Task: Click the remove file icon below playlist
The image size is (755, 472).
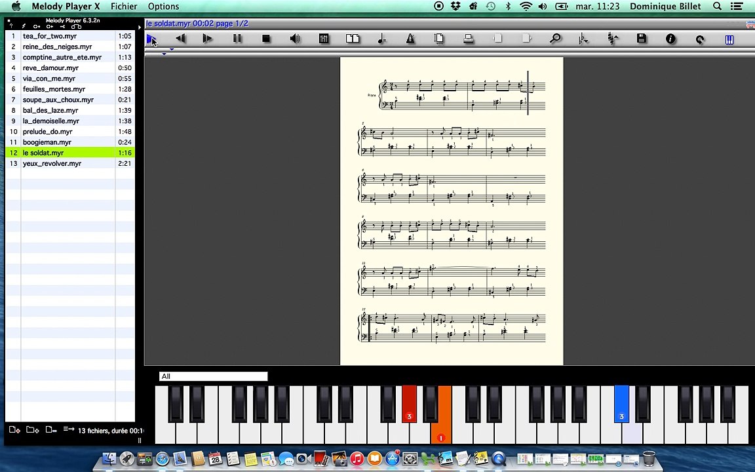Action: pos(52,429)
